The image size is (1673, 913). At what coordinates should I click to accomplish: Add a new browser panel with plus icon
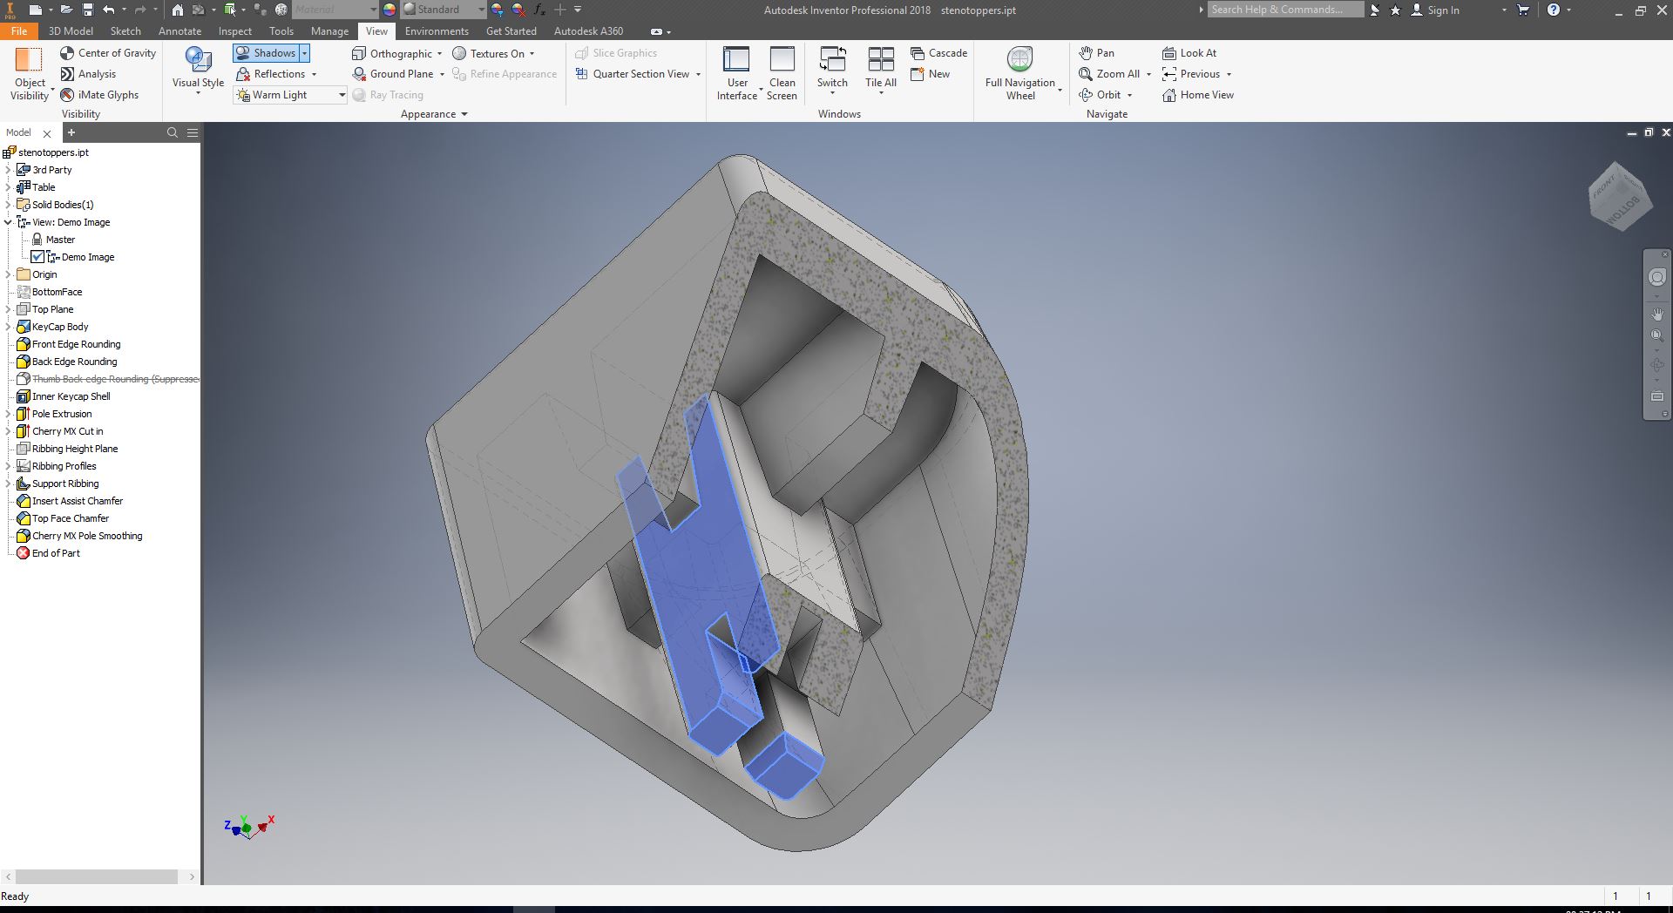click(71, 132)
